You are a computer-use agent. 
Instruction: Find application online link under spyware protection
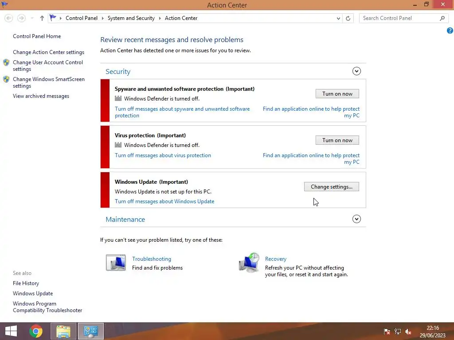311,112
